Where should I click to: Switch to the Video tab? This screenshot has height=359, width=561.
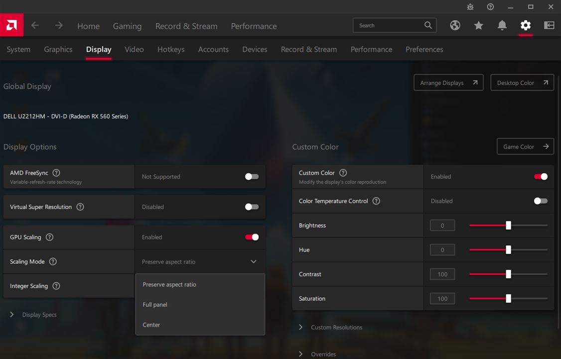(x=134, y=49)
